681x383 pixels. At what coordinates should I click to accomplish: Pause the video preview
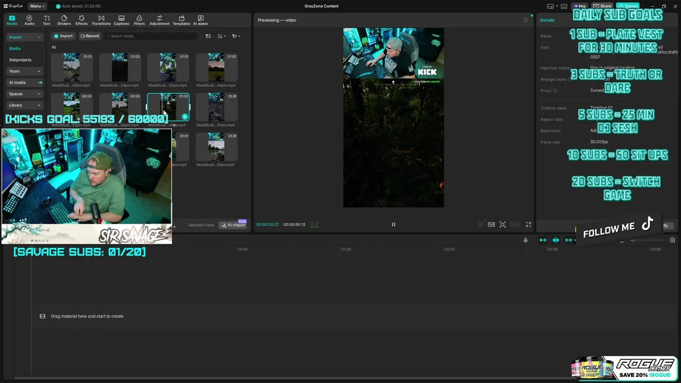click(x=394, y=224)
